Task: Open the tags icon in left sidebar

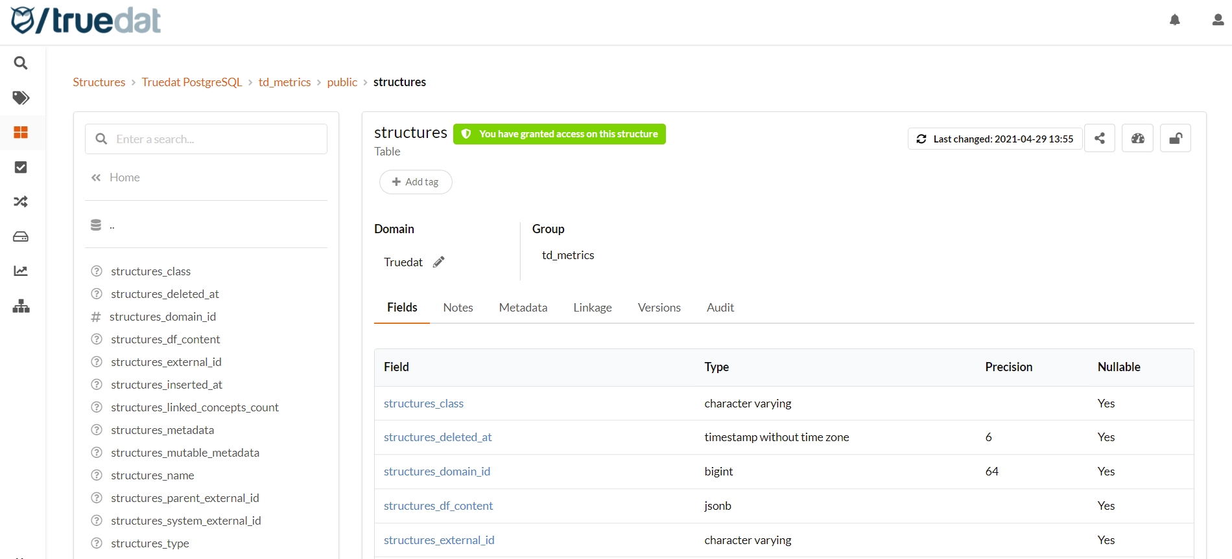Action: (x=21, y=98)
